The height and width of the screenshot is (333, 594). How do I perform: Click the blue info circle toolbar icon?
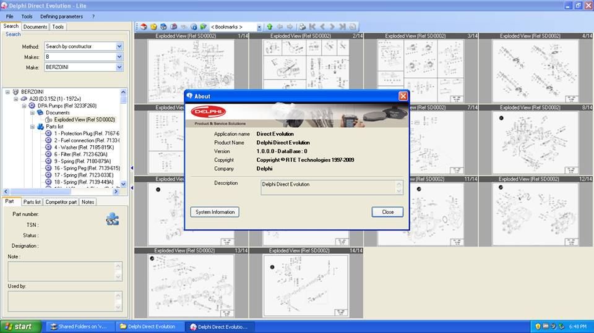coord(194,27)
